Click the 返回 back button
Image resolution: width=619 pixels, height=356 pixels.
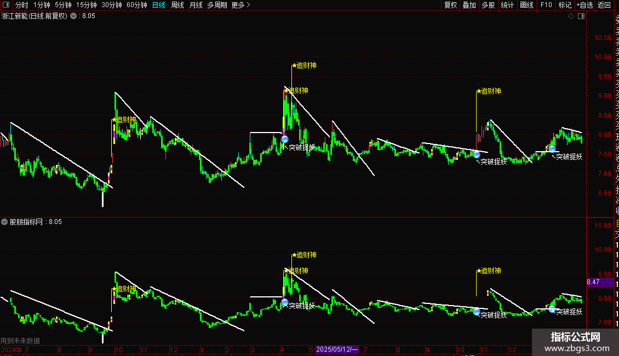tap(604, 5)
